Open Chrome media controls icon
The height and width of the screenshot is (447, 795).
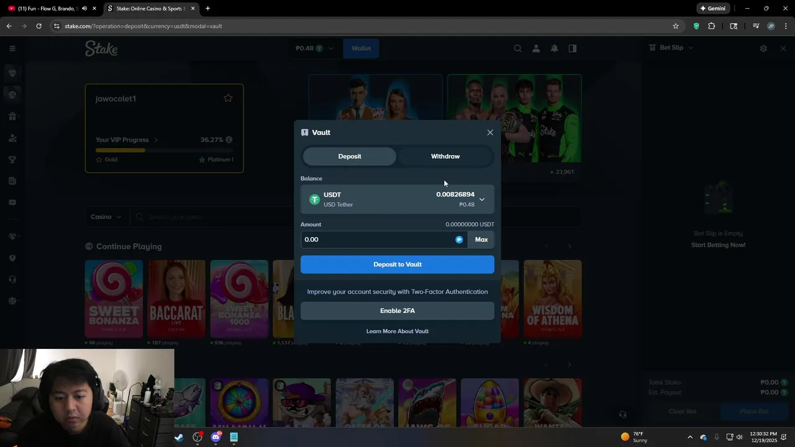coord(756,26)
